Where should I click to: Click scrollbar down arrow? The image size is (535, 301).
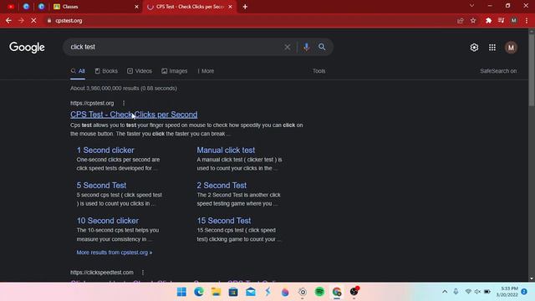pyautogui.click(x=532, y=278)
